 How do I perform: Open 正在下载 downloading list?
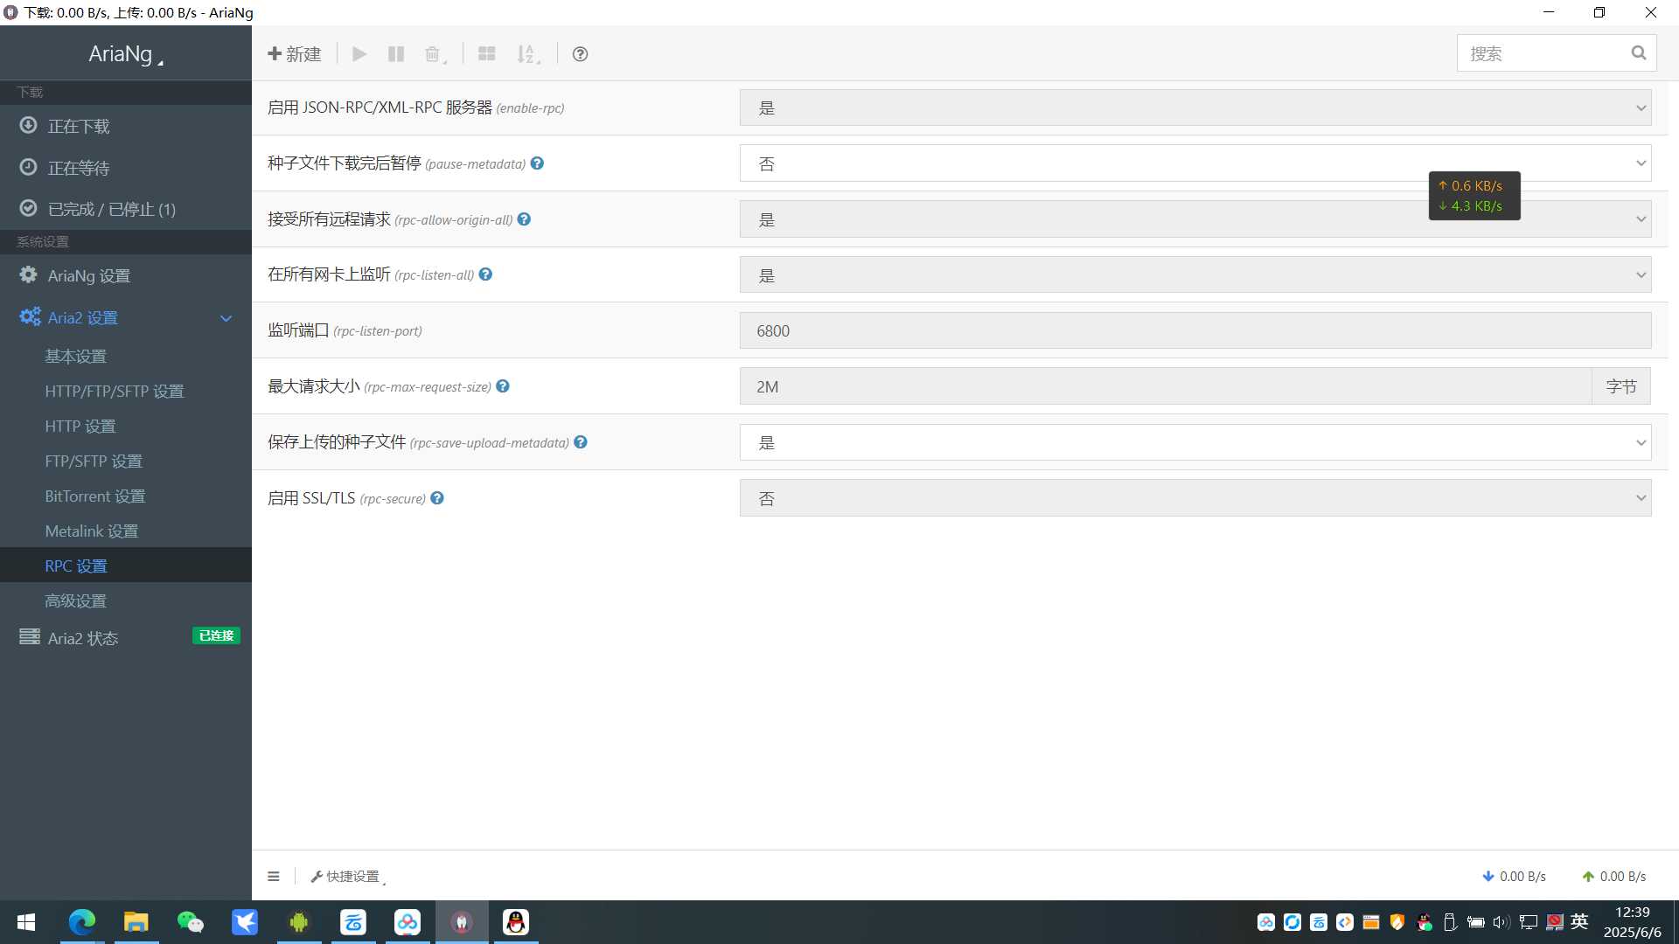click(x=126, y=126)
